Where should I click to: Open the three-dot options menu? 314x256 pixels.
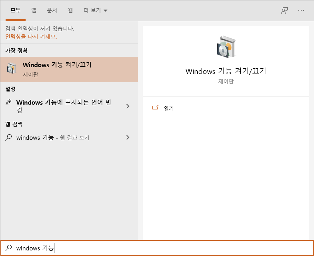pos(301,10)
